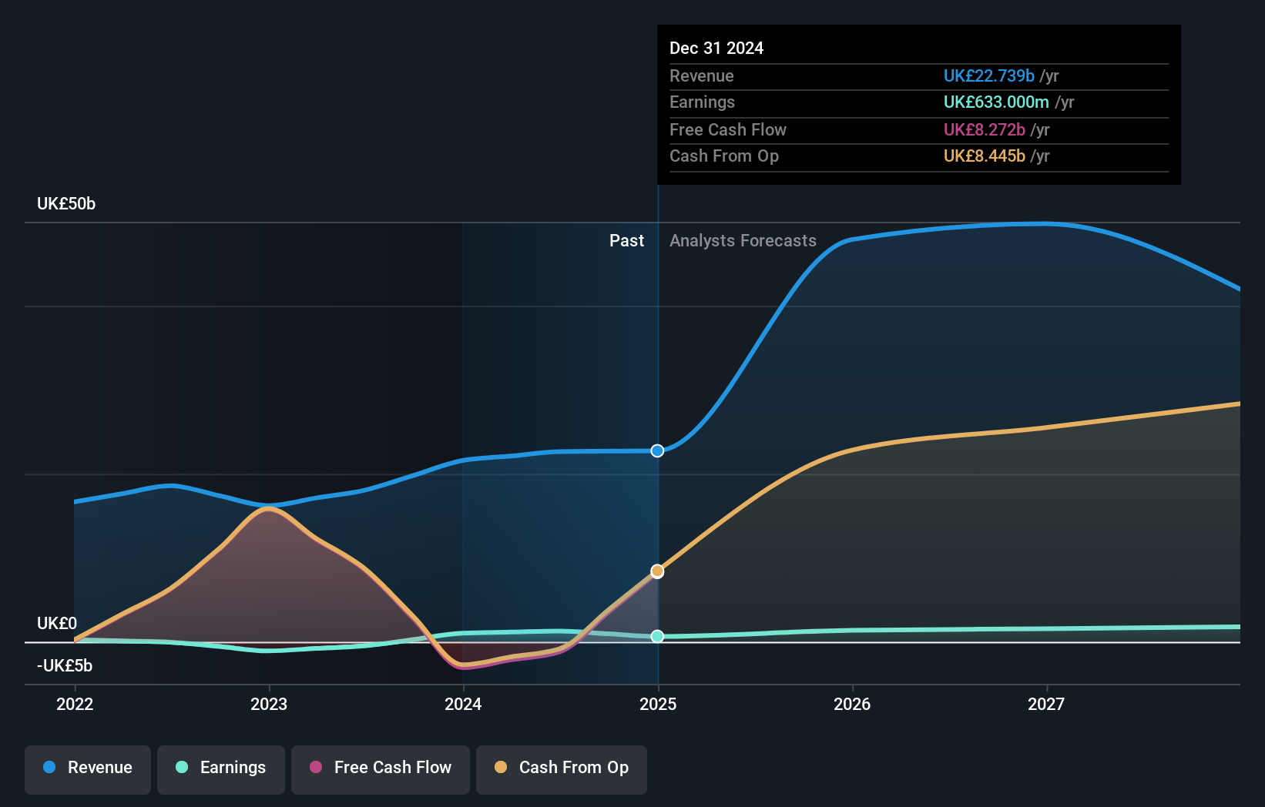Click the Cash From Op legend button

coord(561,768)
